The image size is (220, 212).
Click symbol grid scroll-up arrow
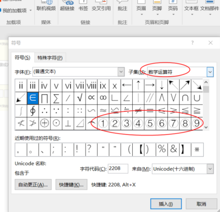click(x=206, y=82)
